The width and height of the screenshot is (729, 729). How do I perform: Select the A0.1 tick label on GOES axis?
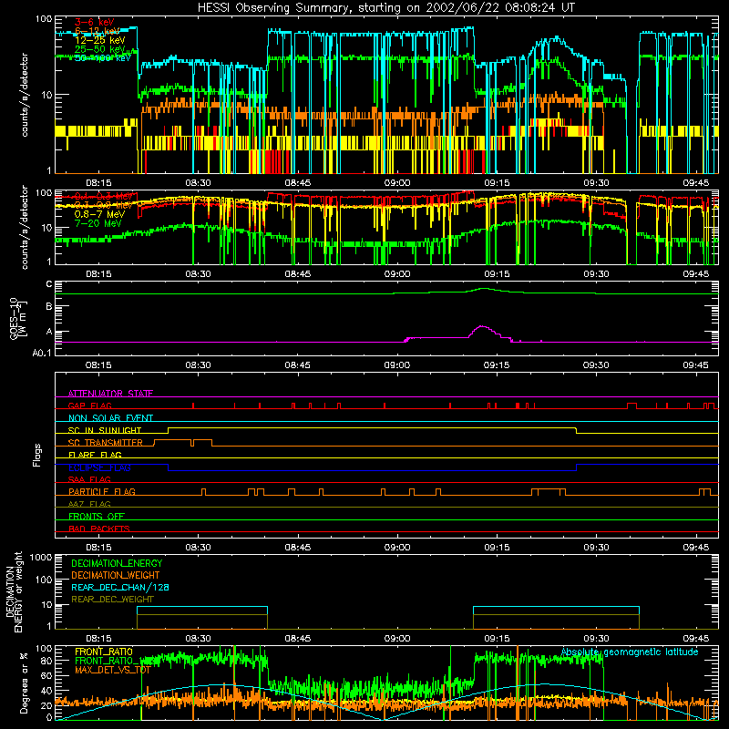42,353
